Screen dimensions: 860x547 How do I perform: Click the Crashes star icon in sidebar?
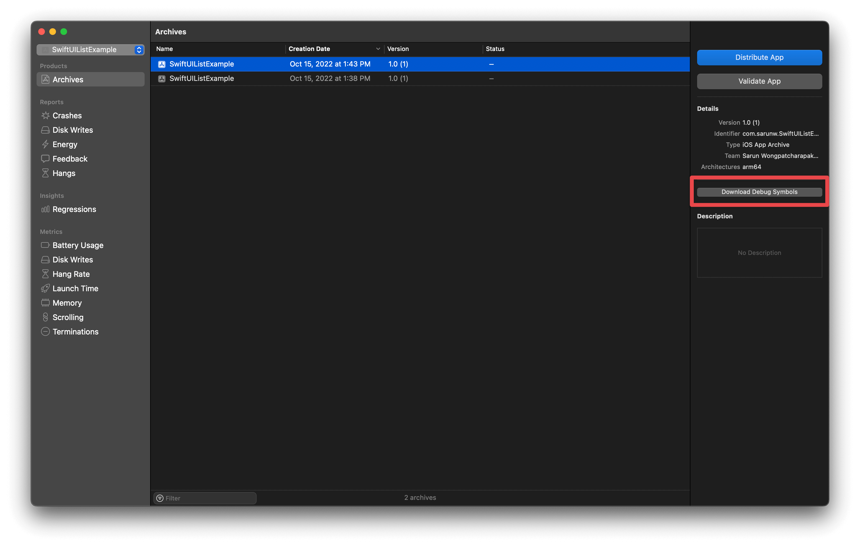pyautogui.click(x=45, y=115)
